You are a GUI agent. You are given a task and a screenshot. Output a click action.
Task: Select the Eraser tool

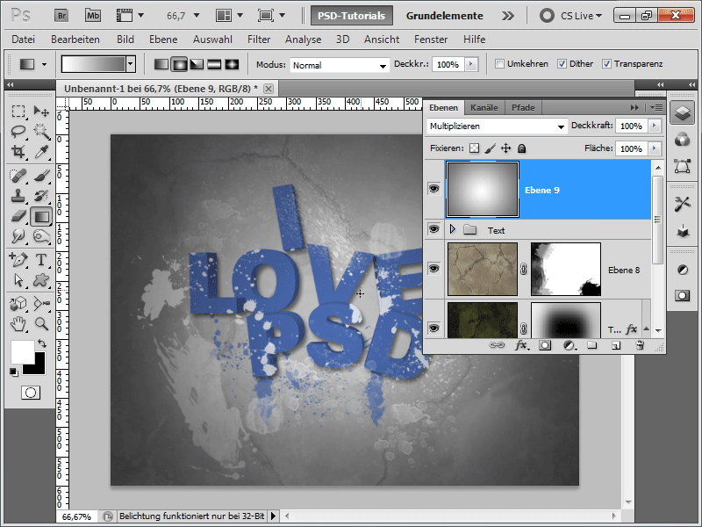pyautogui.click(x=18, y=216)
